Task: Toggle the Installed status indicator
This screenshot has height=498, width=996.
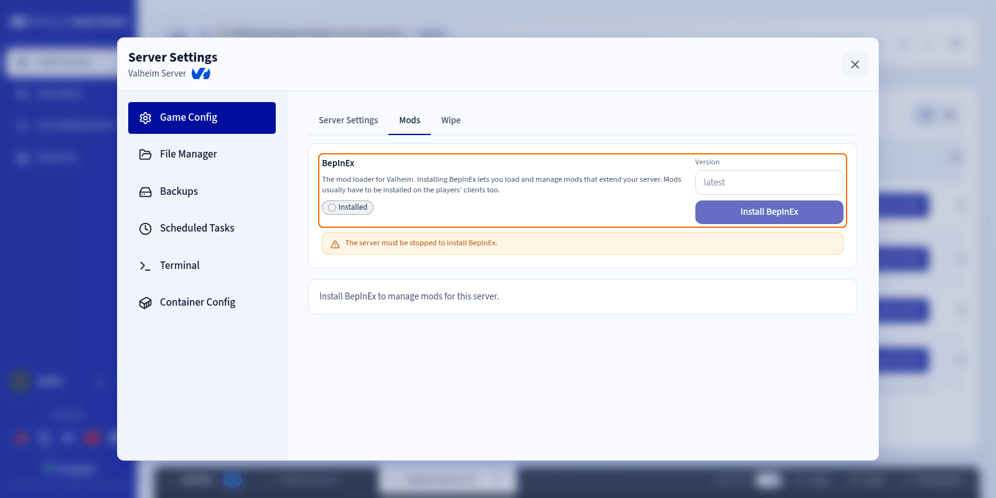Action: pyautogui.click(x=347, y=207)
